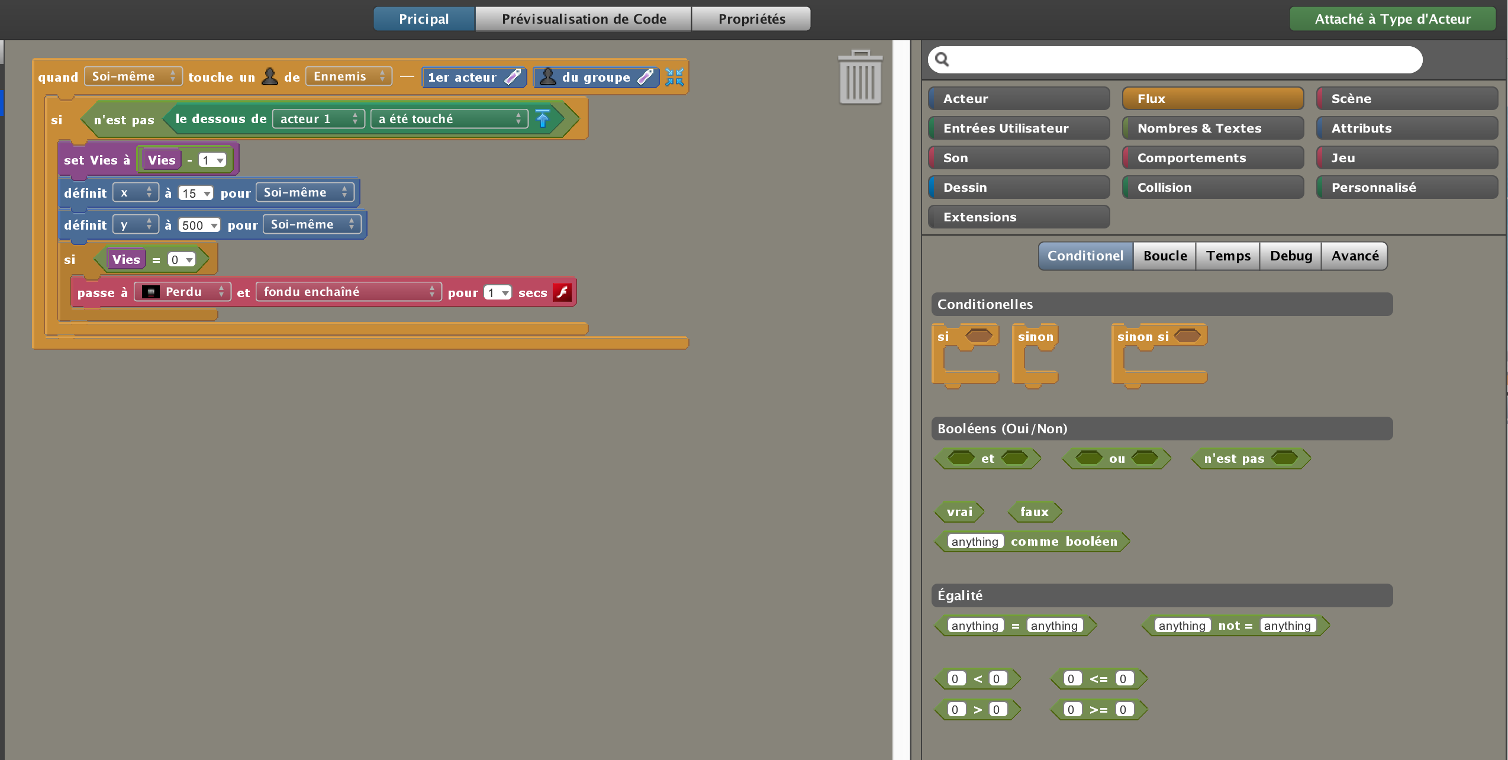The height and width of the screenshot is (760, 1508).
Task: Click the collapse arrows icon on event block
Action: click(x=675, y=77)
